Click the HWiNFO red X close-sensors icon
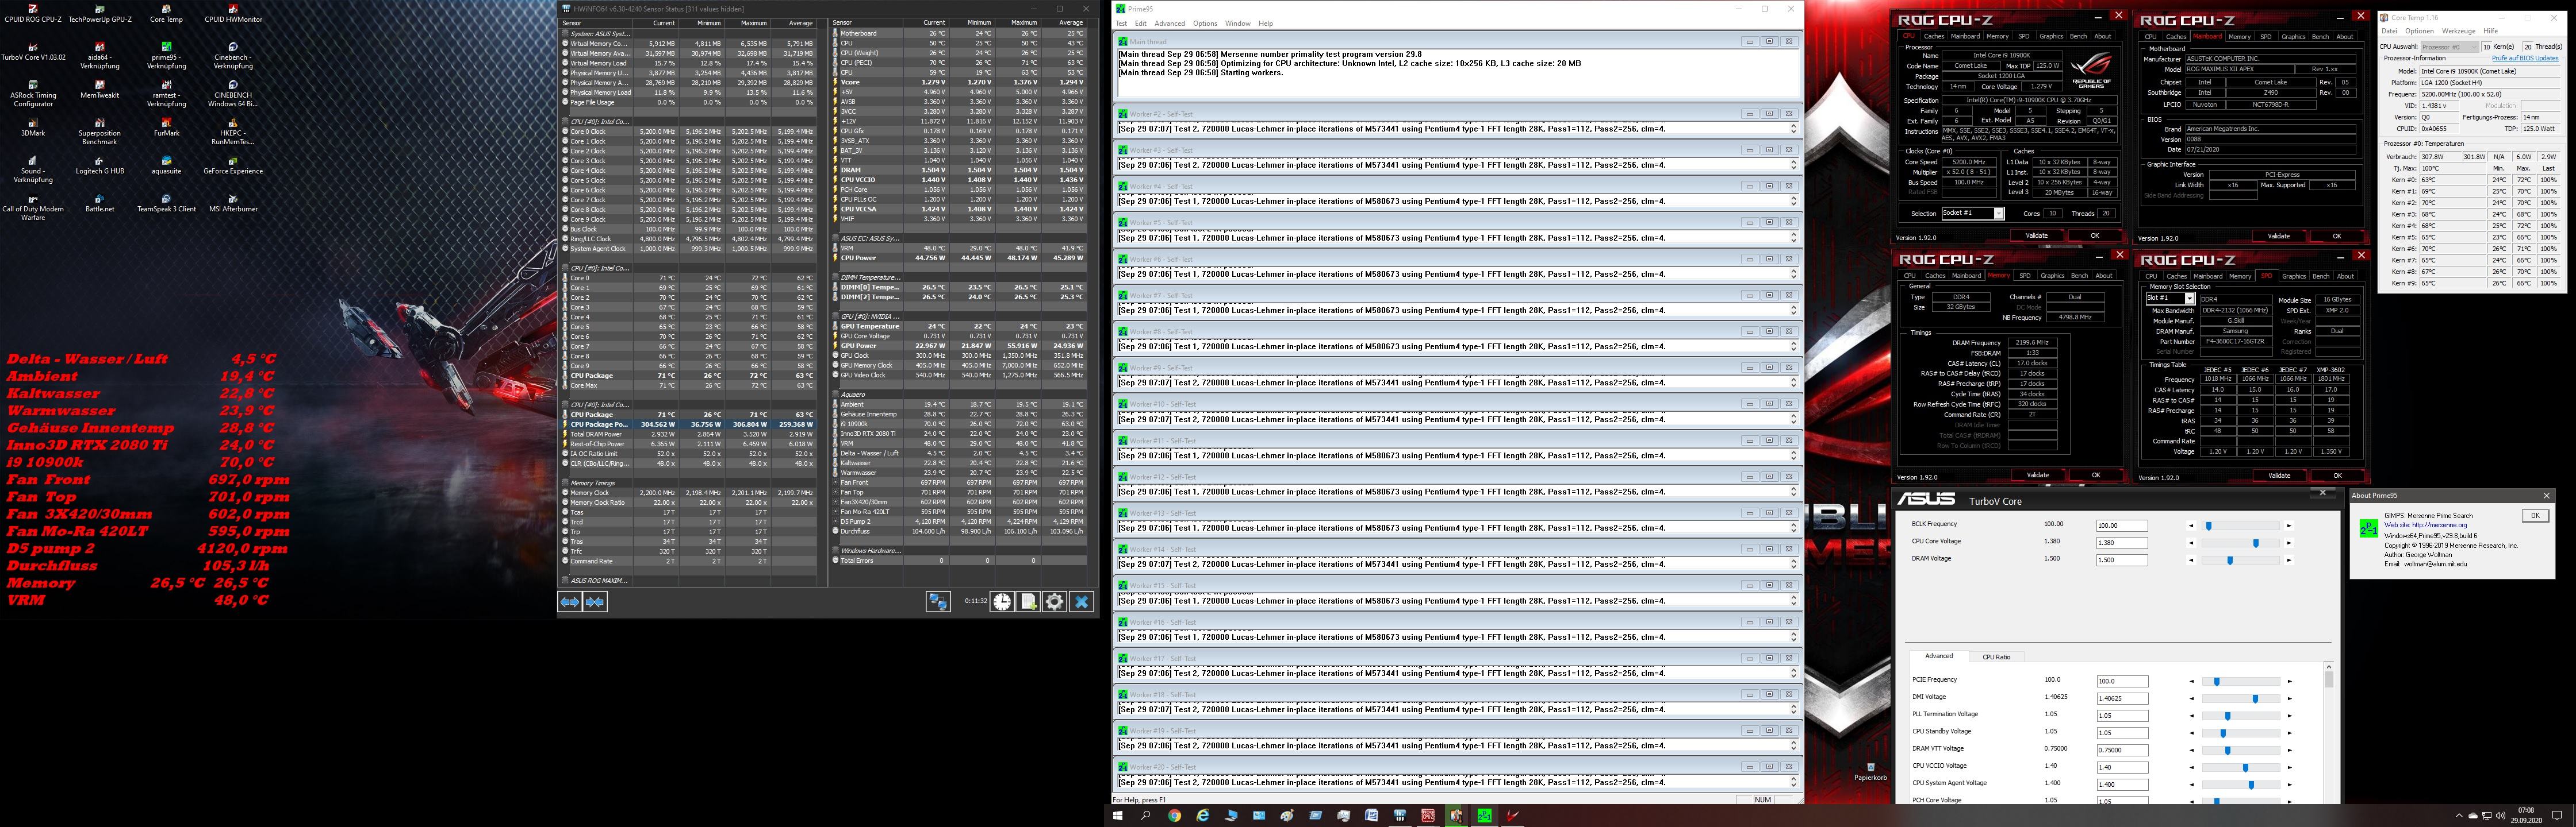The height and width of the screenshot is (827, 2576). (1081, 601)
